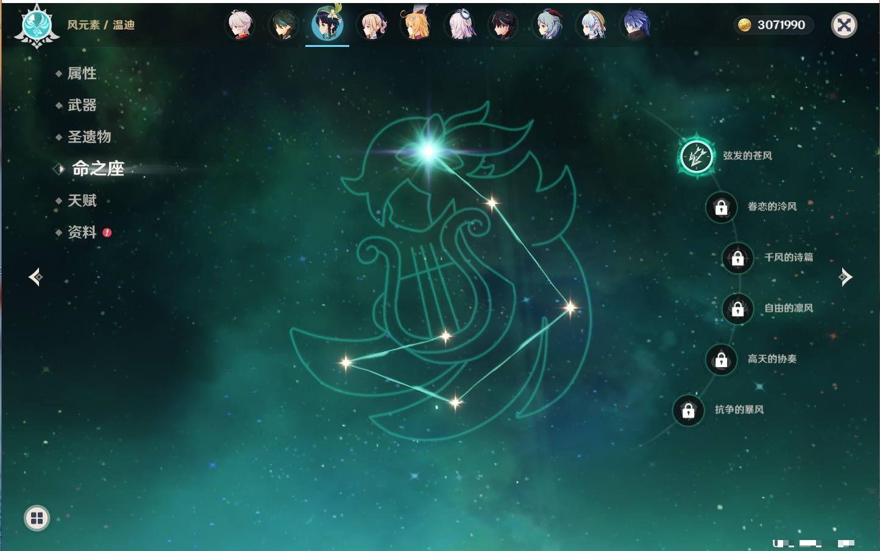880x551 pixels.
Task: Go to the next character with right arrow
Action: click(x=845, y=277)
